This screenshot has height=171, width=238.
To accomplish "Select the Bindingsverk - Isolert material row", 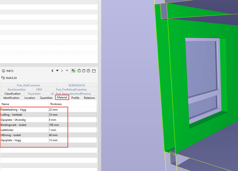I will pyautogui.click(x=49, y=125).
